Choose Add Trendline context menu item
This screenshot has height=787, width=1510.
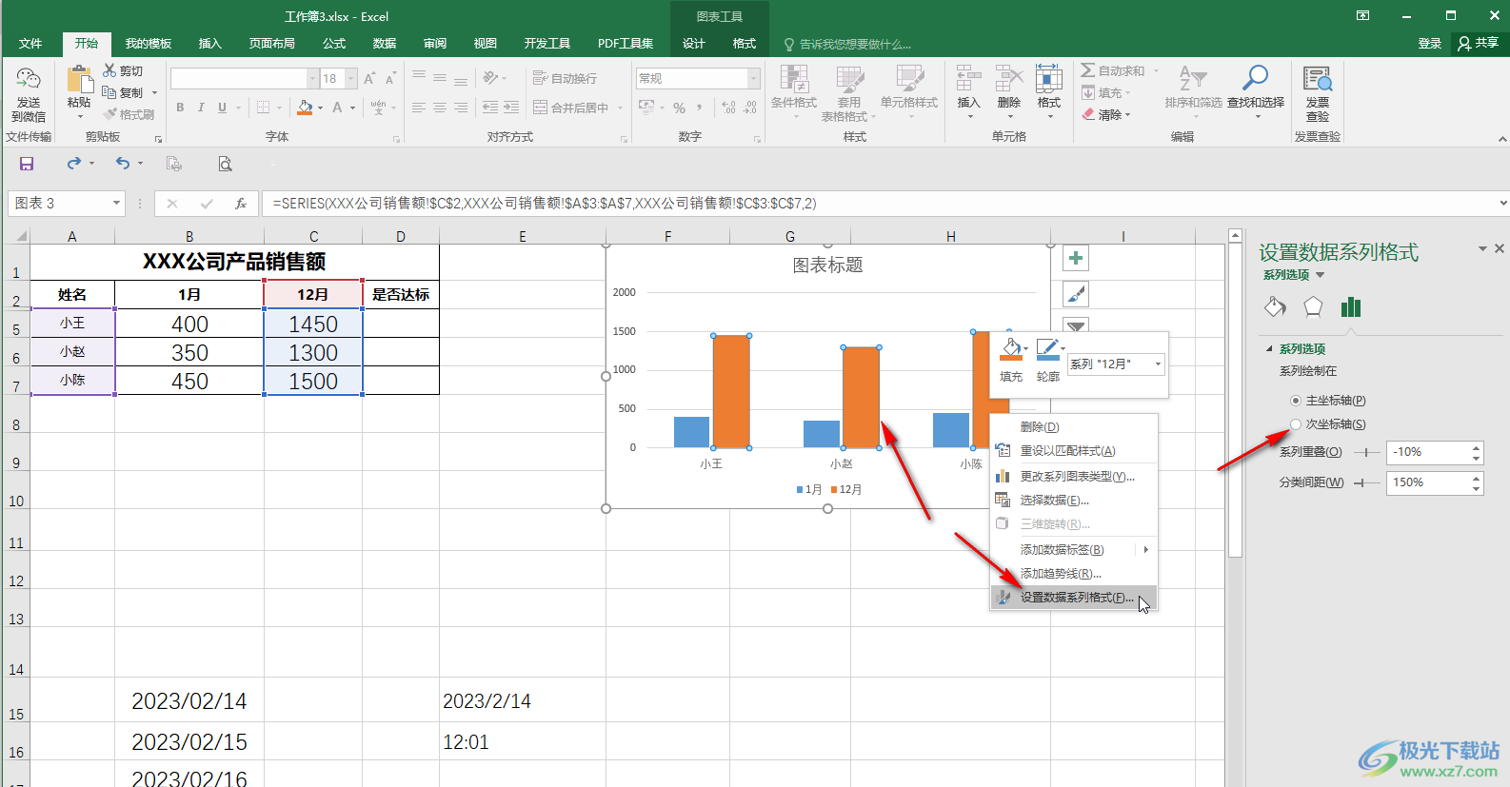point(1074,573)
